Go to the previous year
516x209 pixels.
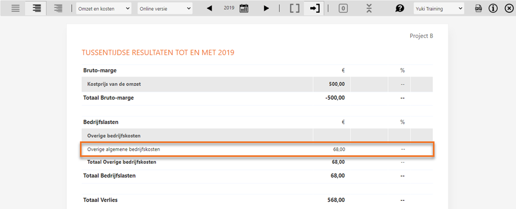coord(209,9)
